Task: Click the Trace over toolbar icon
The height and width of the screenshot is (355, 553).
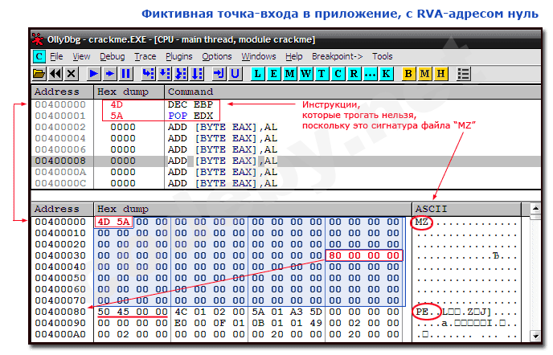Action: [x=197, y=74]
